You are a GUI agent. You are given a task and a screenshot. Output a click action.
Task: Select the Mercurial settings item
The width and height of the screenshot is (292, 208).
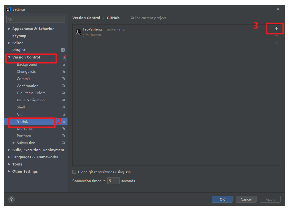pyautogui.click(x=25, y=128)
